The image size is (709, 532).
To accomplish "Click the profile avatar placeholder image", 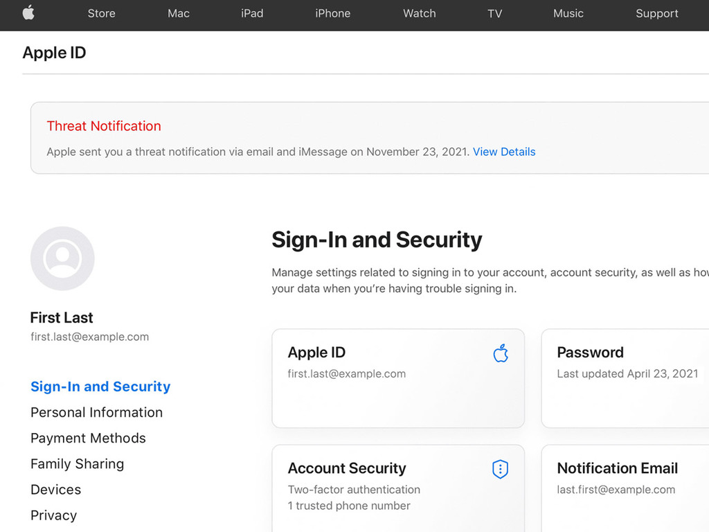I will click(62, 258).
